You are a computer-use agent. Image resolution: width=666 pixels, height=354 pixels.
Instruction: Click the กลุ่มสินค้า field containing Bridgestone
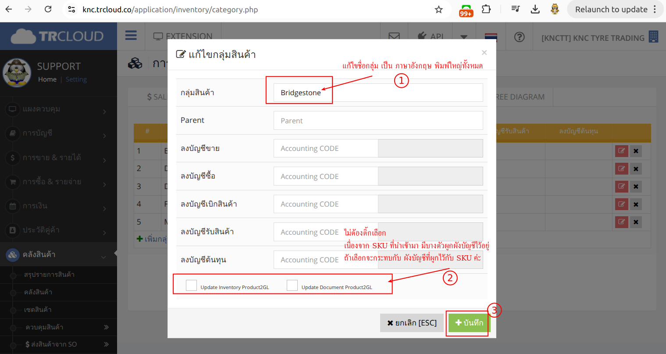(378, 93)
